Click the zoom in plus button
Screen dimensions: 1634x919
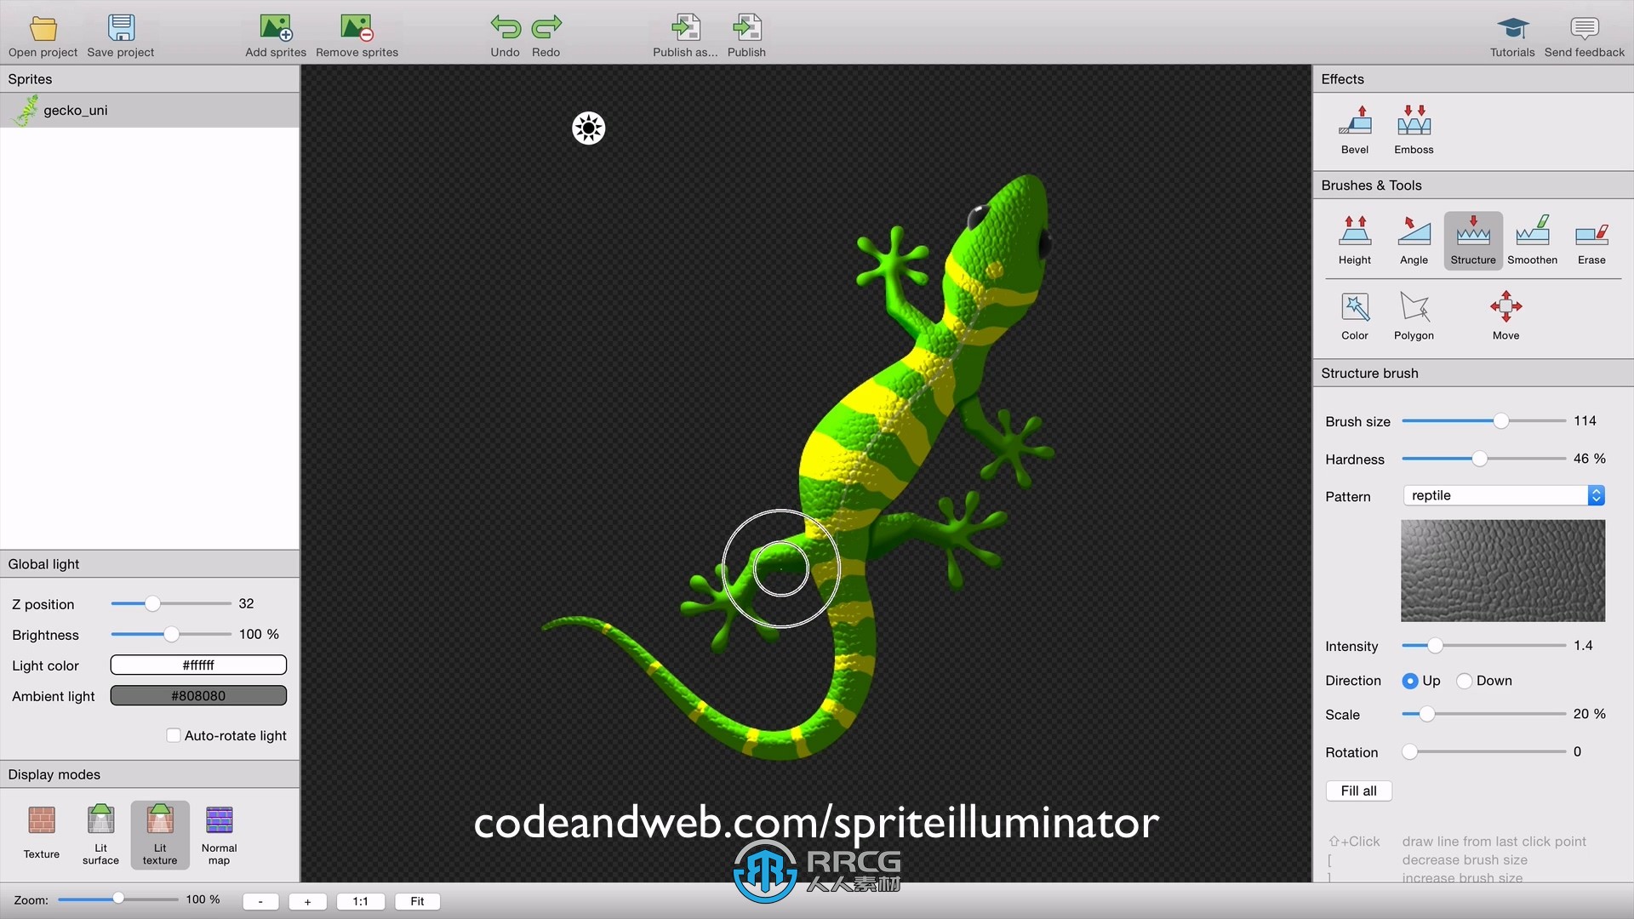pyautogui.click(x=307, y=901)
